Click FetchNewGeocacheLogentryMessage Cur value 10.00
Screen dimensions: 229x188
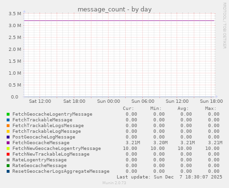(x=130, y=148)
